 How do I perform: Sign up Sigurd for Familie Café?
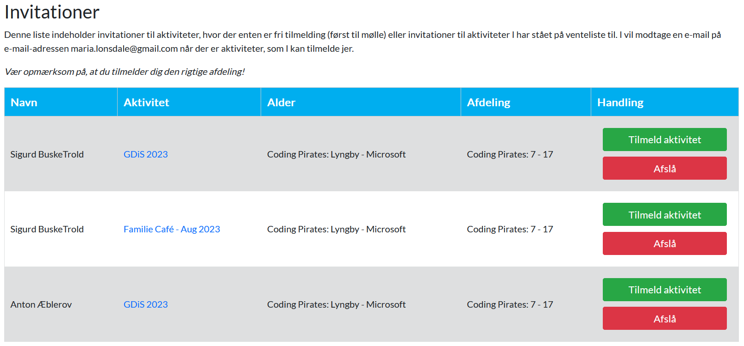tap(664, 214)
